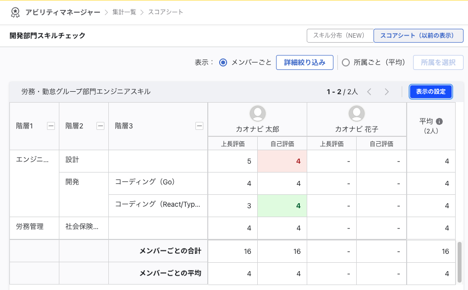Click 上長評価 header under カオナビ 太郎

233,144
